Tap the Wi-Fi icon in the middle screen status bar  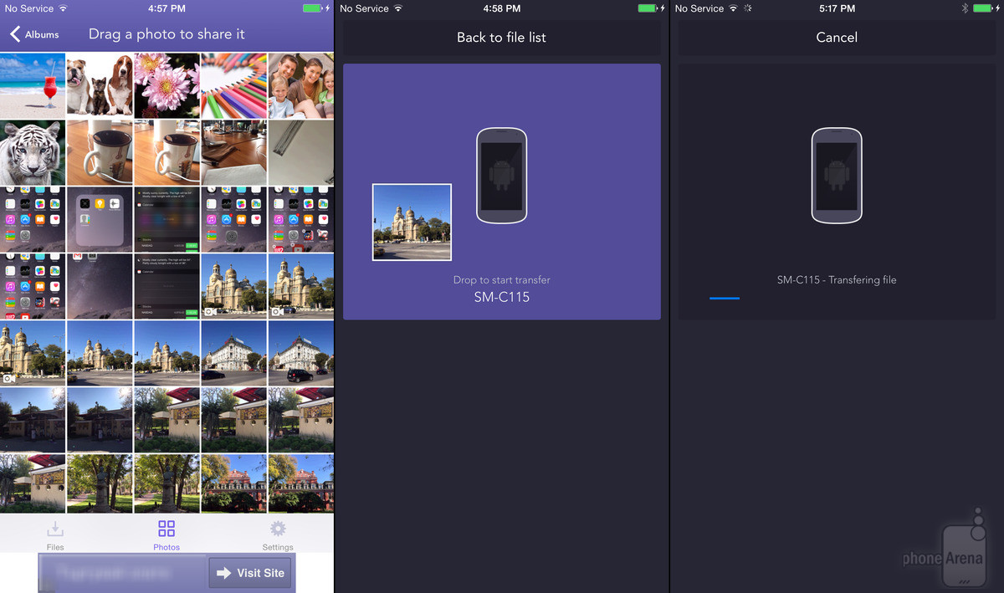(397, 8)
